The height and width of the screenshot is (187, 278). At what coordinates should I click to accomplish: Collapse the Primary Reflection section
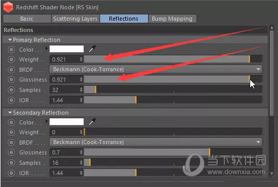(x=10, y=40)
